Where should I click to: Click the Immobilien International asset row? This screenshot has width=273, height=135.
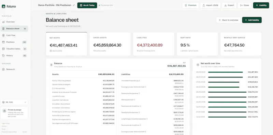pyautogui.click(x=83, y=108)
